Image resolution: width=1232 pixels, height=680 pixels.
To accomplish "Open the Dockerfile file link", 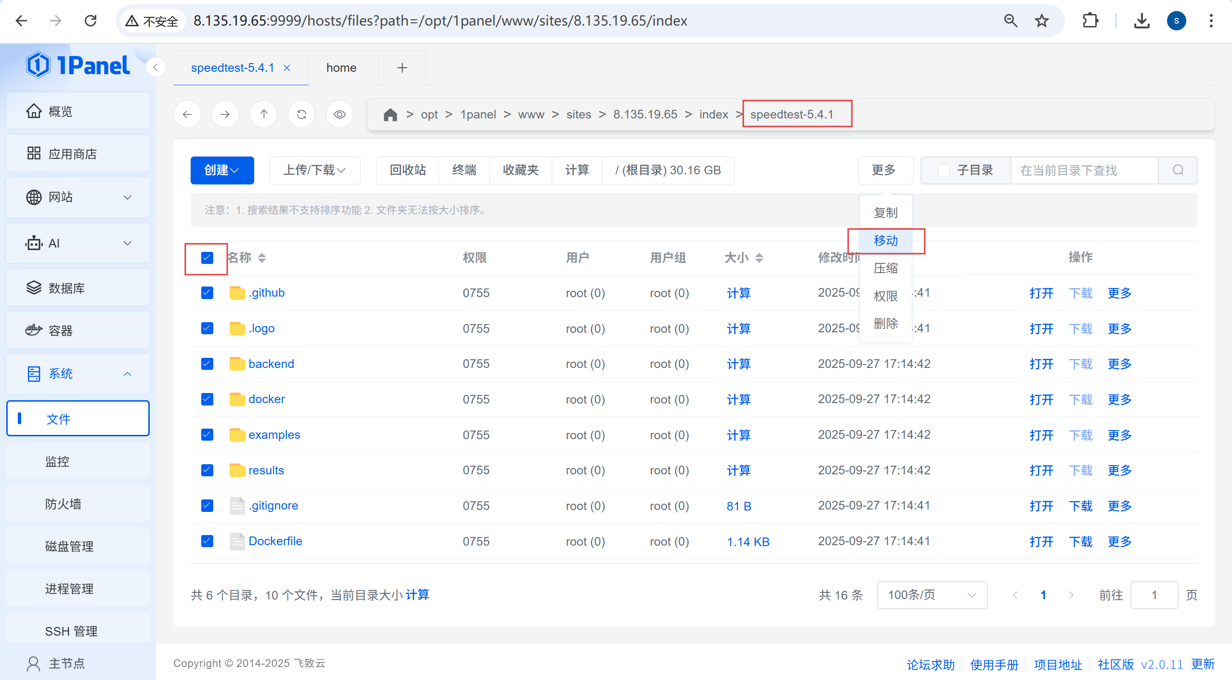I will click(275, 541).
